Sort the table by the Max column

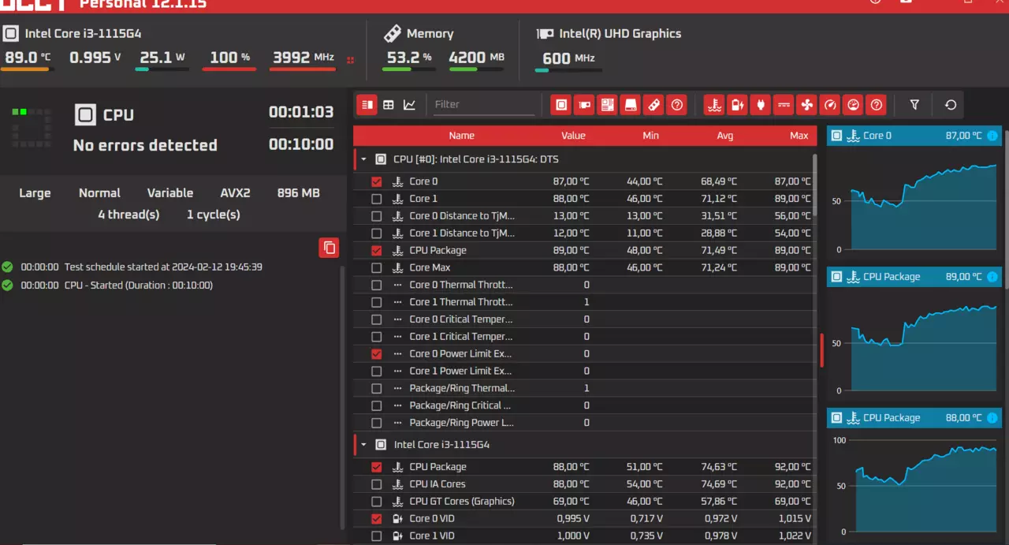[799, 136]
